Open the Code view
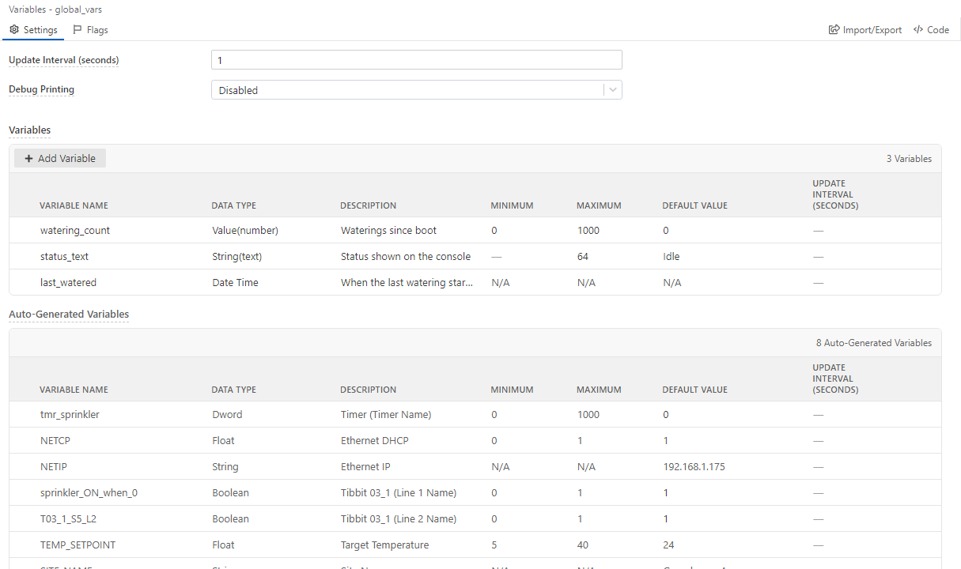Viewport: 961px width, 569px height. click(x=931, y=30)
